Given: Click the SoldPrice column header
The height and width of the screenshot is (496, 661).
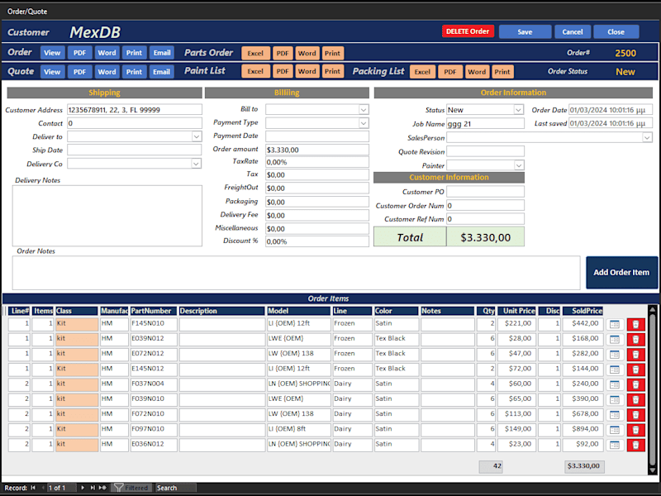Looking at the screenshot, I should (x=583, y=311).
